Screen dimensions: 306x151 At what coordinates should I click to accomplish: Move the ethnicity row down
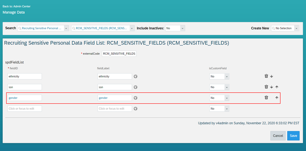(271, 76)
